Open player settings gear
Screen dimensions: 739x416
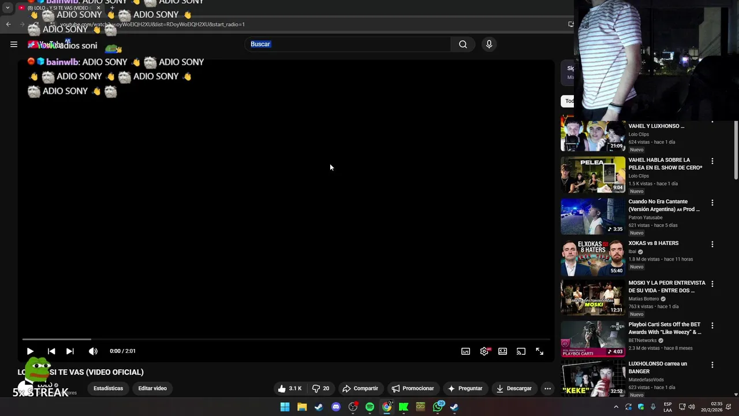coord(484,351)
